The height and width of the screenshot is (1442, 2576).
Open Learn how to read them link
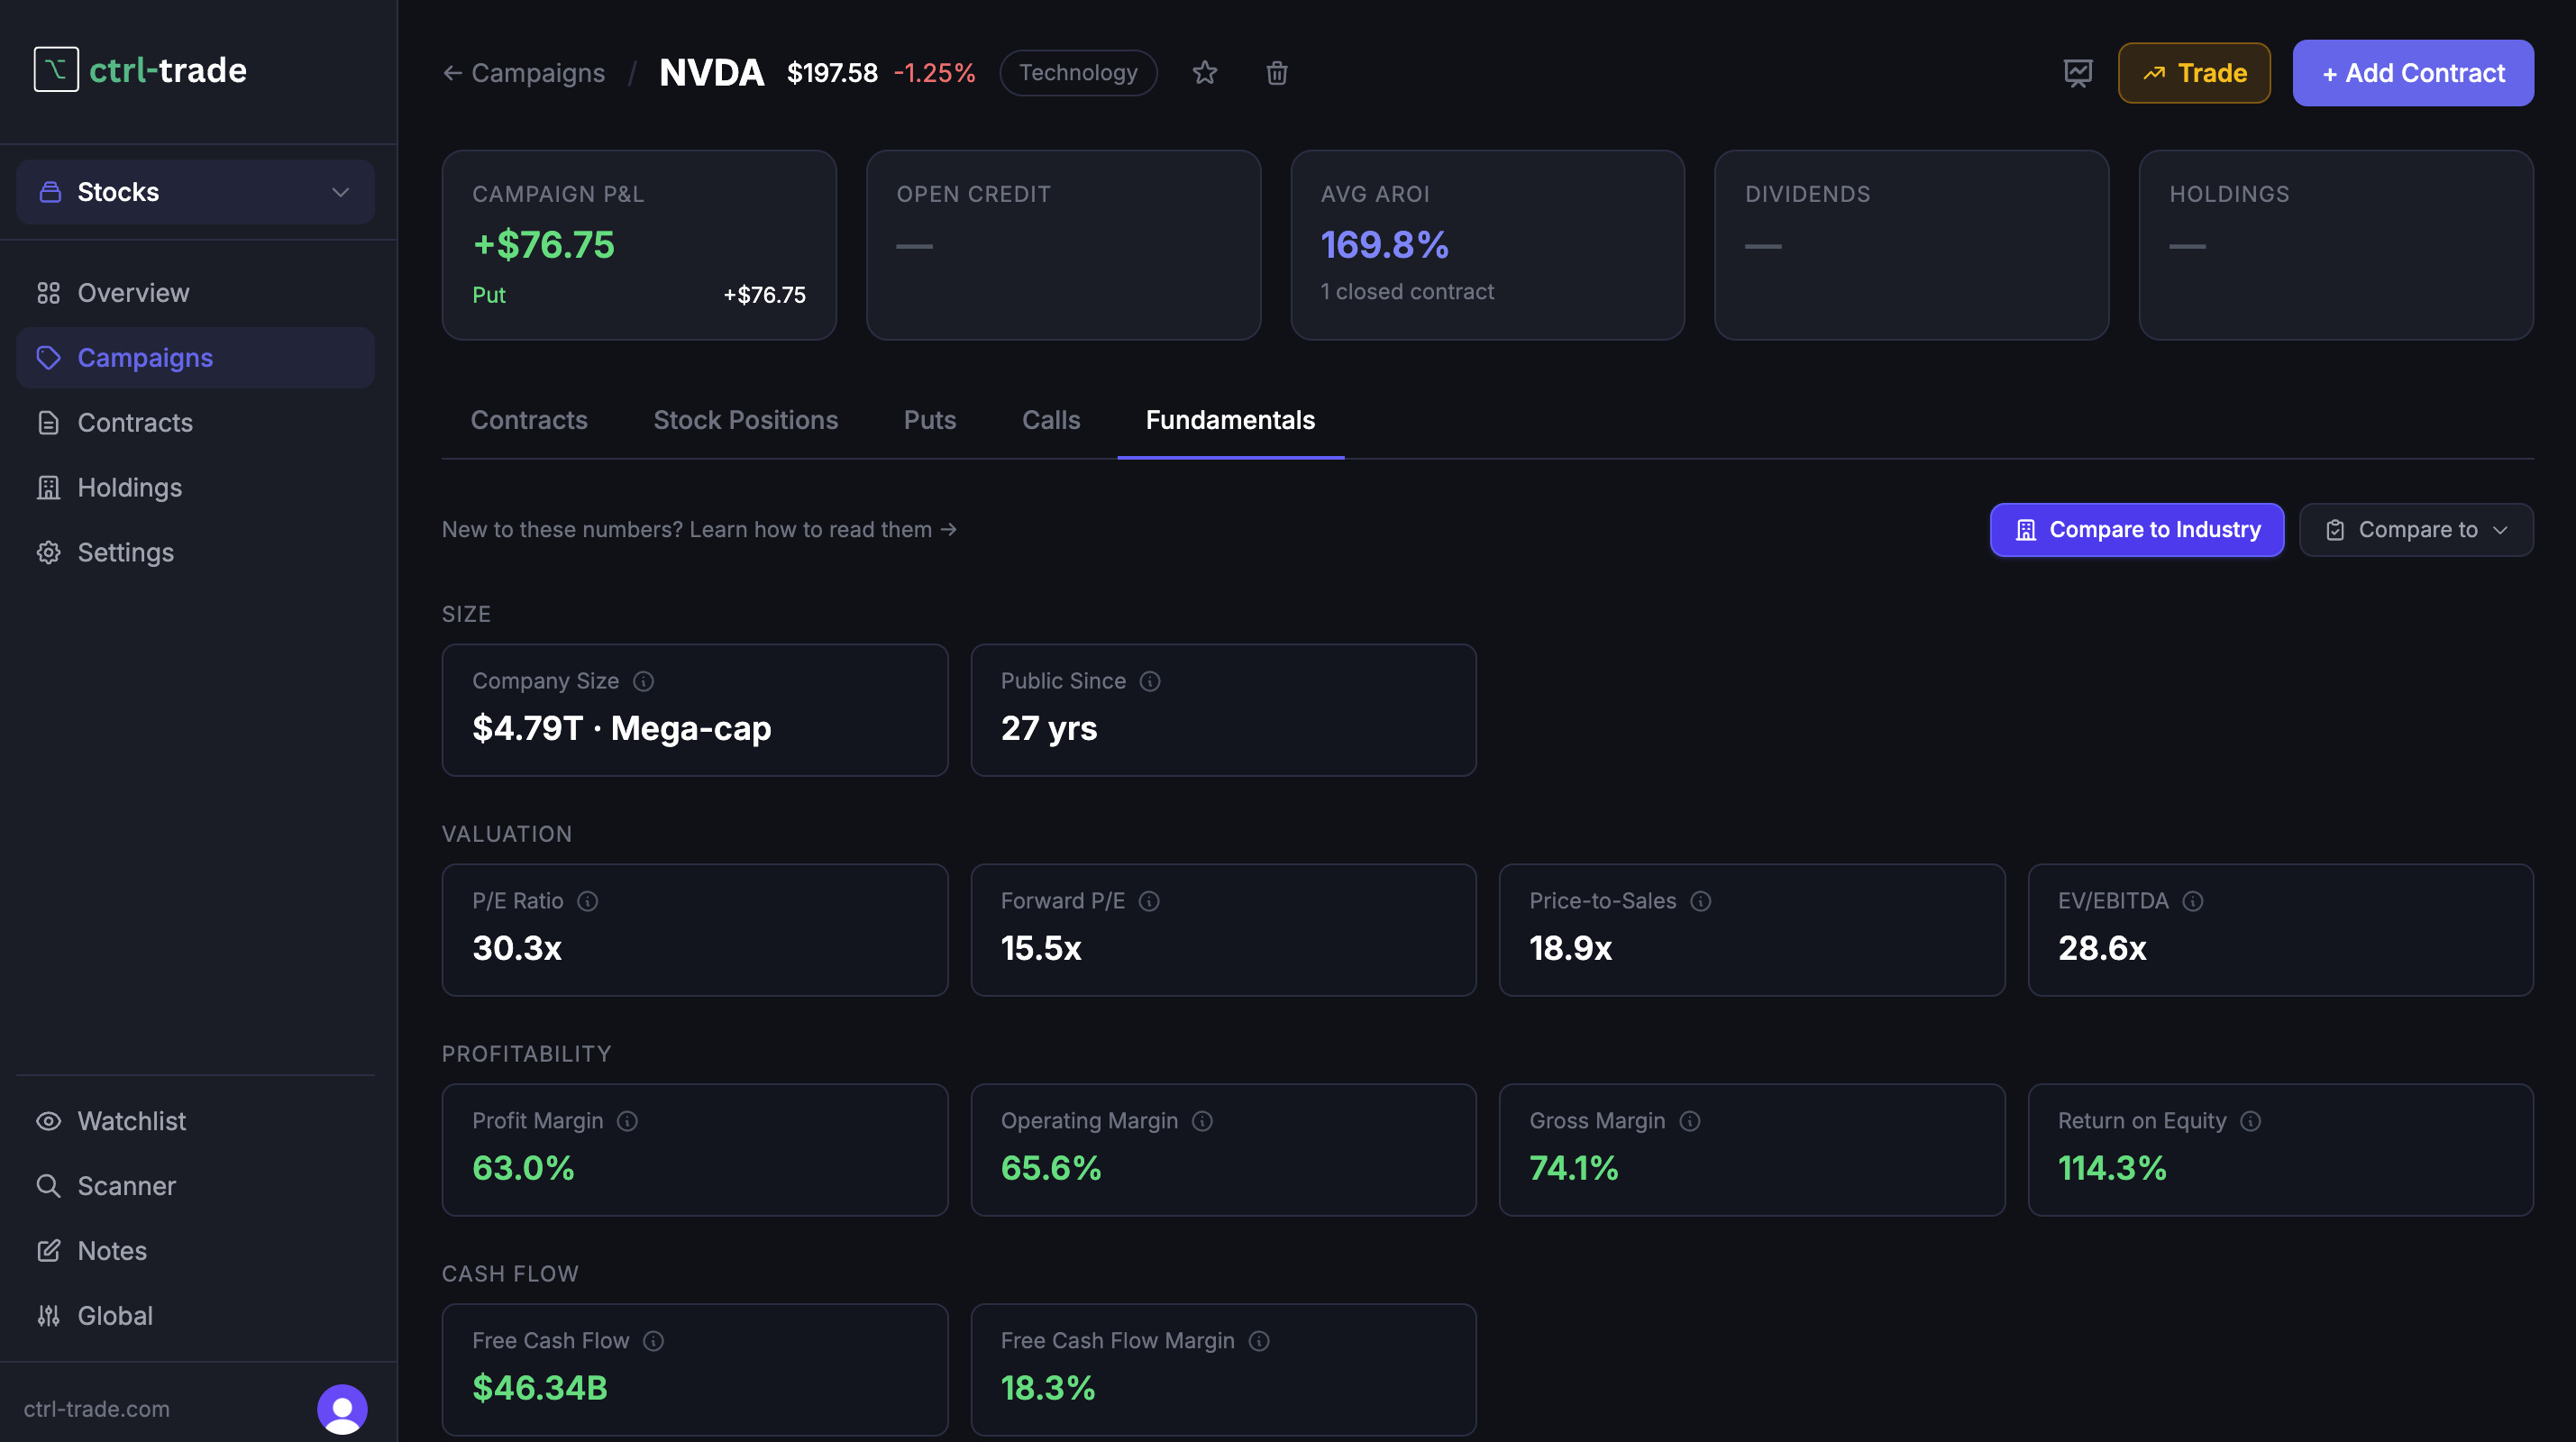coord(700,530)
